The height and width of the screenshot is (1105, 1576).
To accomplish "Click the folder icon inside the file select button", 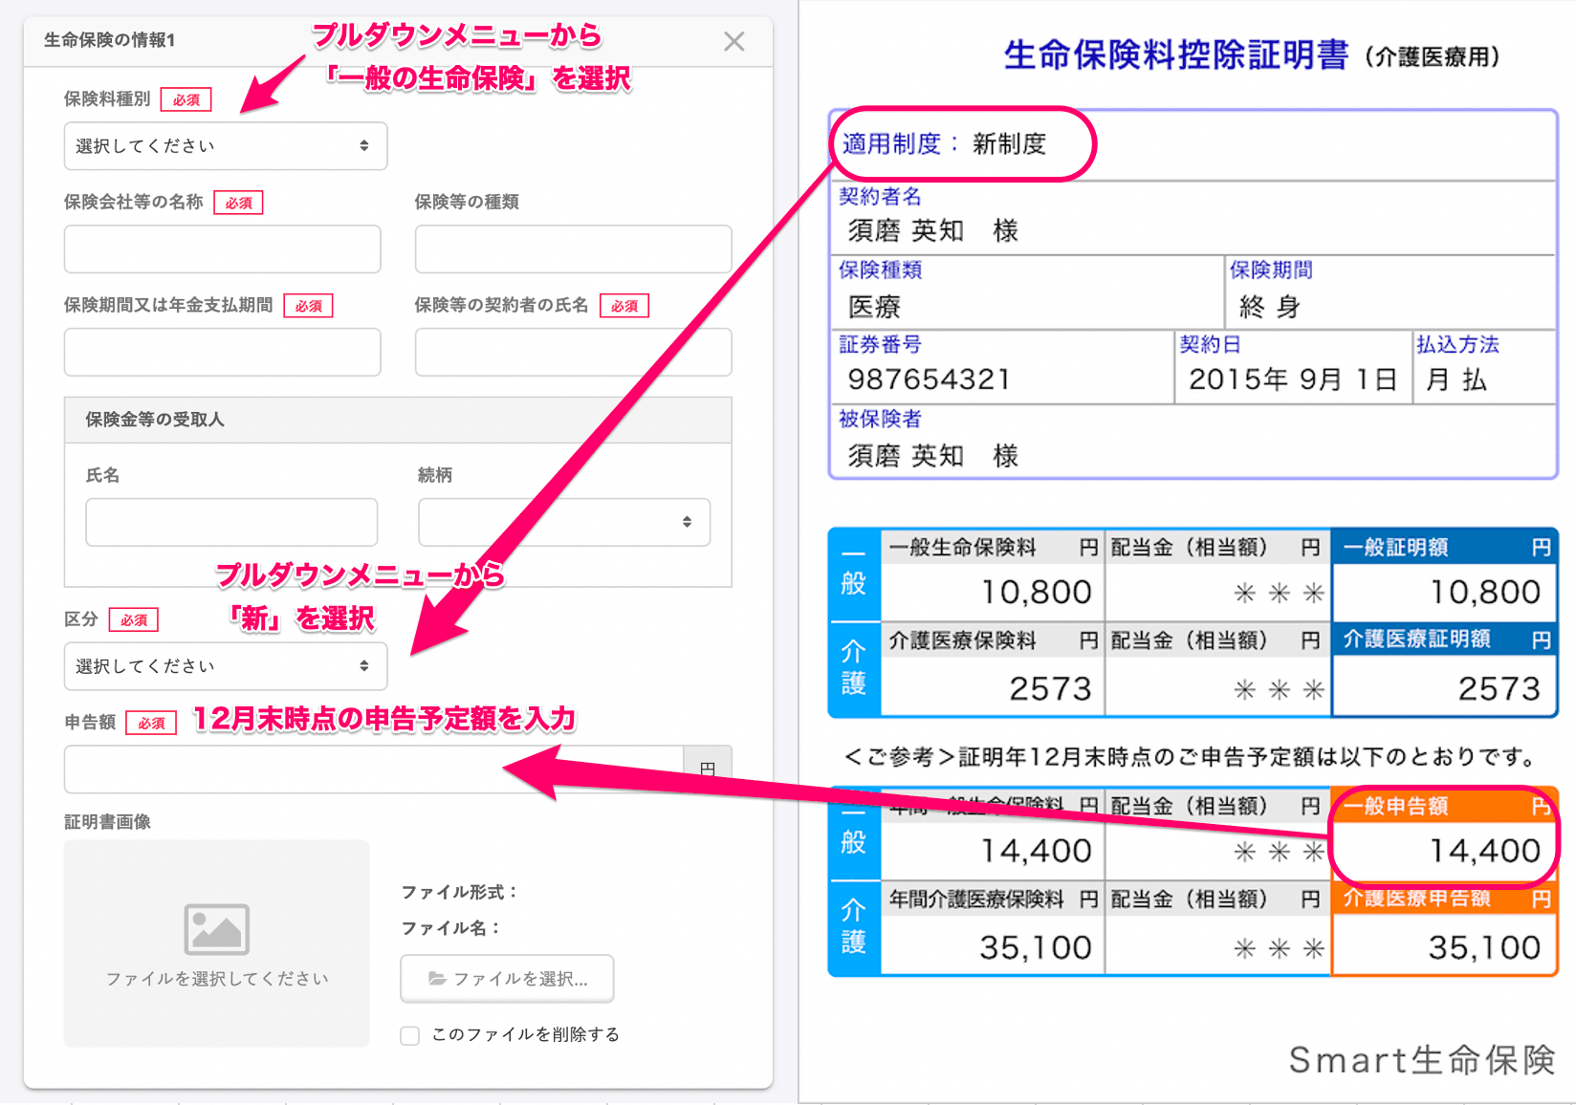I will pyautogui.click(x=438, y=978).
